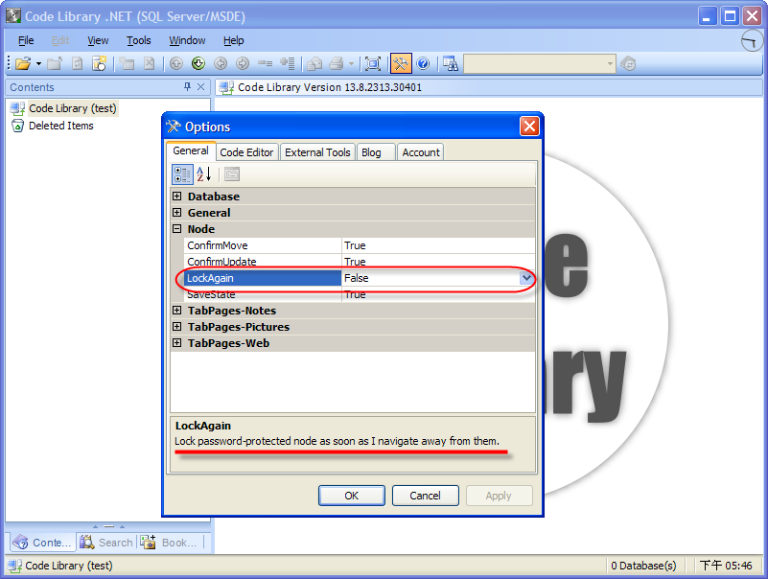Image resolution: width=768 pixels, height=579 pixels.
Task: Click the Options hammer-wrench toolbar icon
Action: coord(401,63)
